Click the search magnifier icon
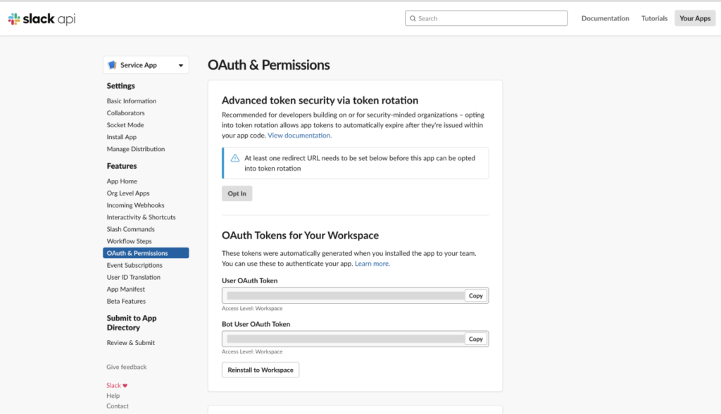Screen dimensions: 721x414 [x=412, y=18]
